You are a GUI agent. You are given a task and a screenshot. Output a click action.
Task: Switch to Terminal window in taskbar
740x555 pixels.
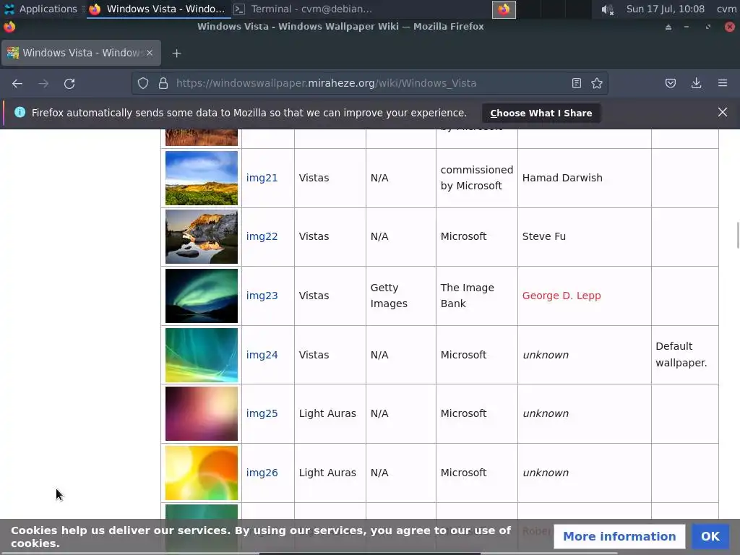pos(304,9)
